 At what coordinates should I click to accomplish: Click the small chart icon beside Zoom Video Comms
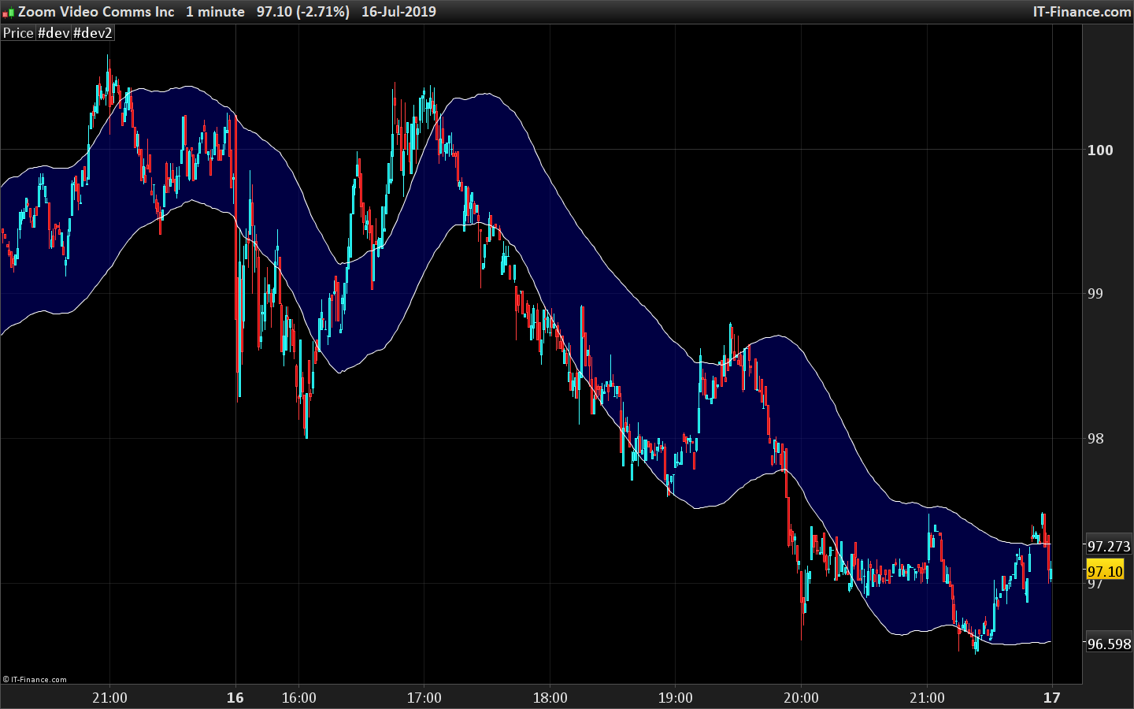click(x=8, y=12)
